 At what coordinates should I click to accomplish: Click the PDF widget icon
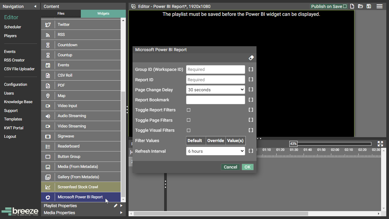click(x=48, y=85)
